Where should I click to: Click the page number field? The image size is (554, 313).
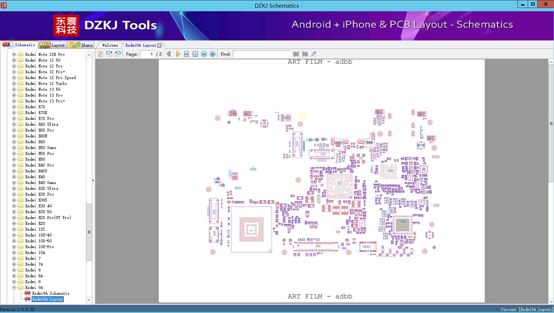[x=147, y=54]
